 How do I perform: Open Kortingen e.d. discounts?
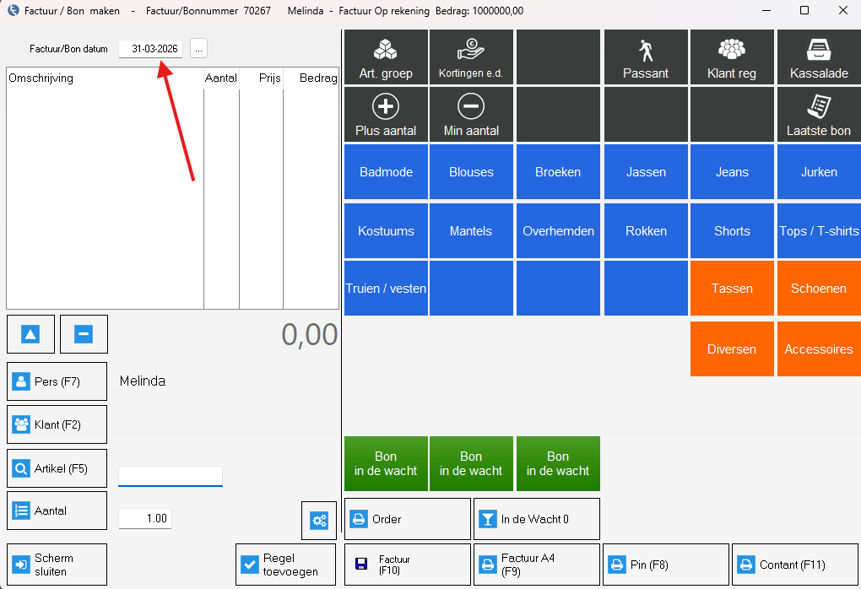coord(471,57)
